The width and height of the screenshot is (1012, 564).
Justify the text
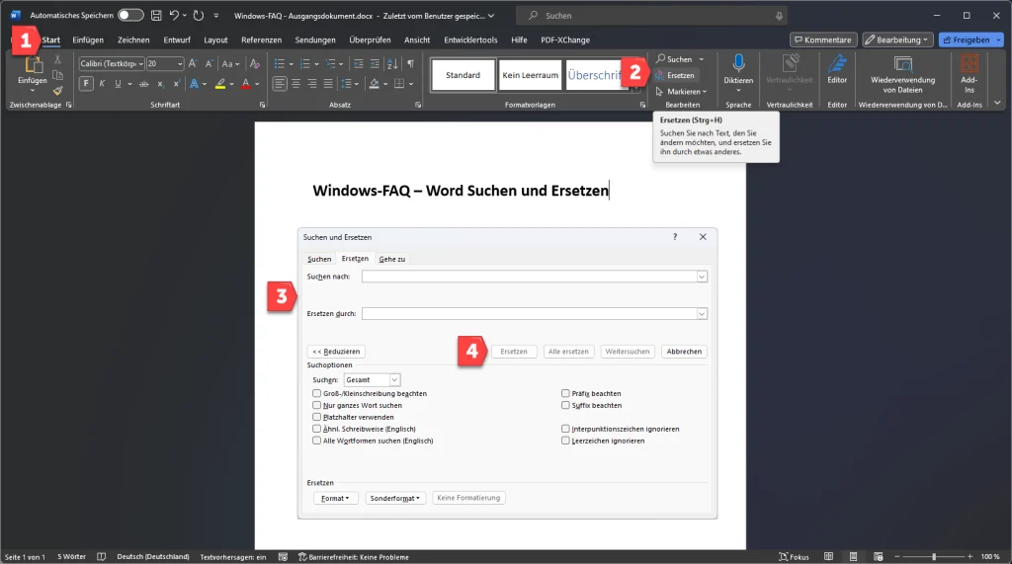(x=328, y=83)
